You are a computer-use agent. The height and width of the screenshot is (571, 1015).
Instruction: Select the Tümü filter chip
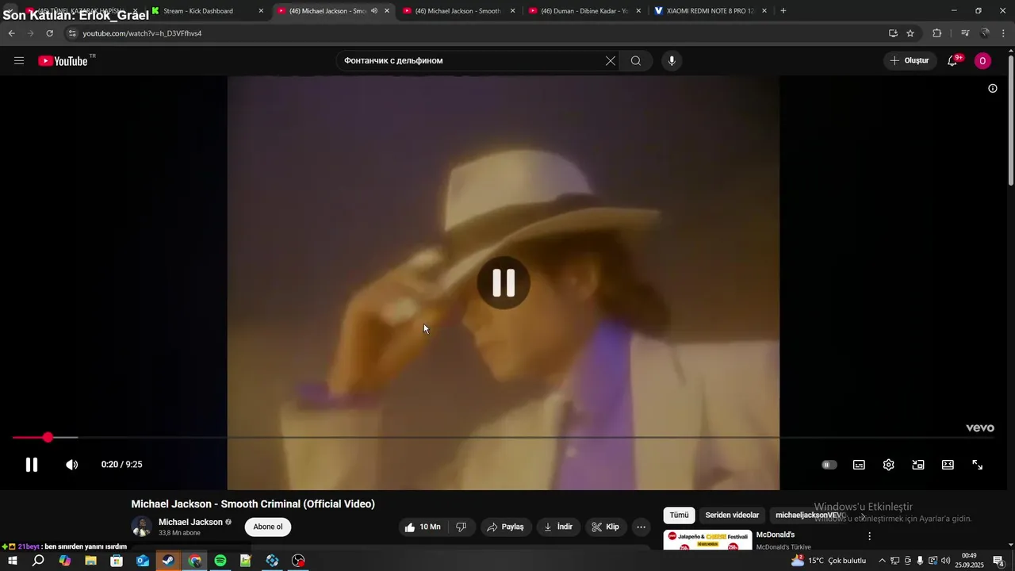680,515
